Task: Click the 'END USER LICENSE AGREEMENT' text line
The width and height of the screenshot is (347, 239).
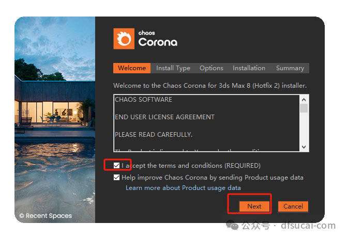Action: click(164, 117)
